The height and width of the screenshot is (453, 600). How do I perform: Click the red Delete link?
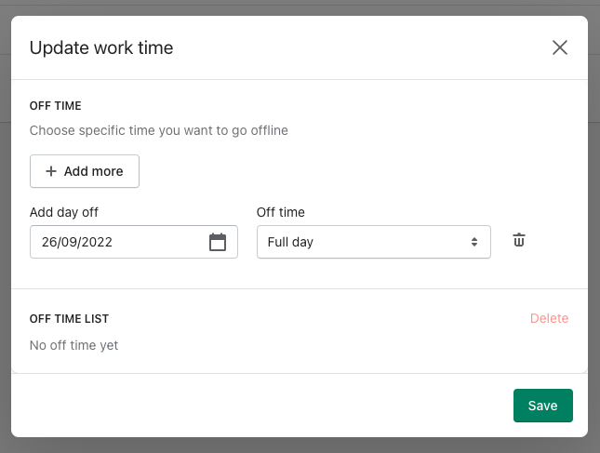549,318
